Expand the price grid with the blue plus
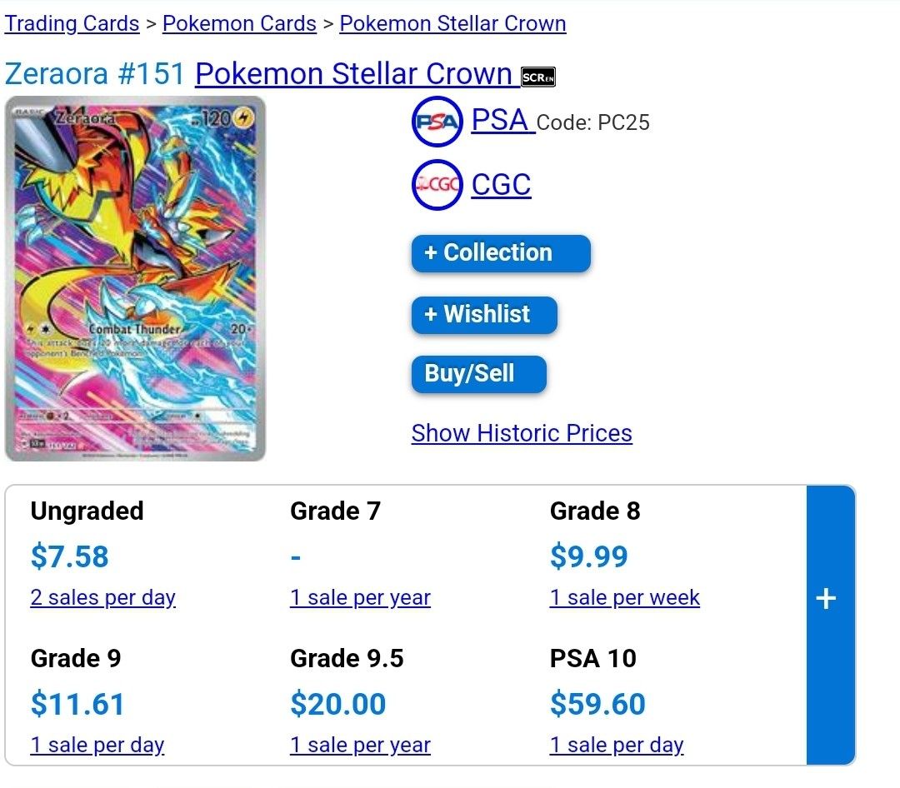The width and height of the screenshot is (900, 788). [826, 597]
